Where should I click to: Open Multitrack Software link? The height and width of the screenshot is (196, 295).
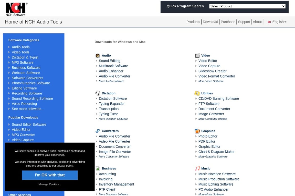point(113,66)
